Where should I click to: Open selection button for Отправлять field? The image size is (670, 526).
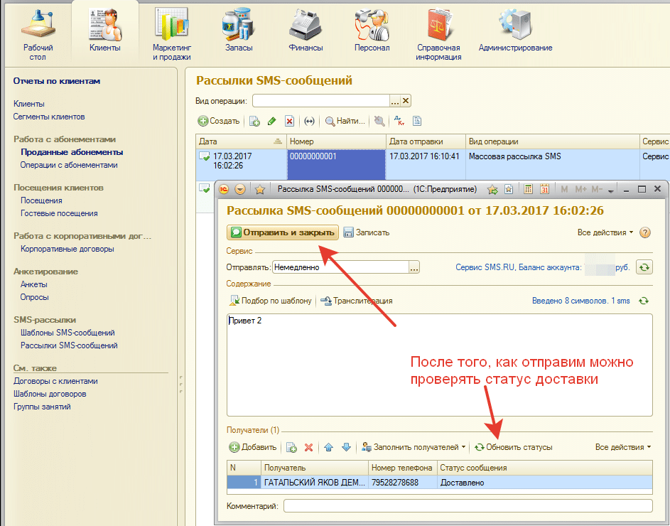(x=414, y=267)
